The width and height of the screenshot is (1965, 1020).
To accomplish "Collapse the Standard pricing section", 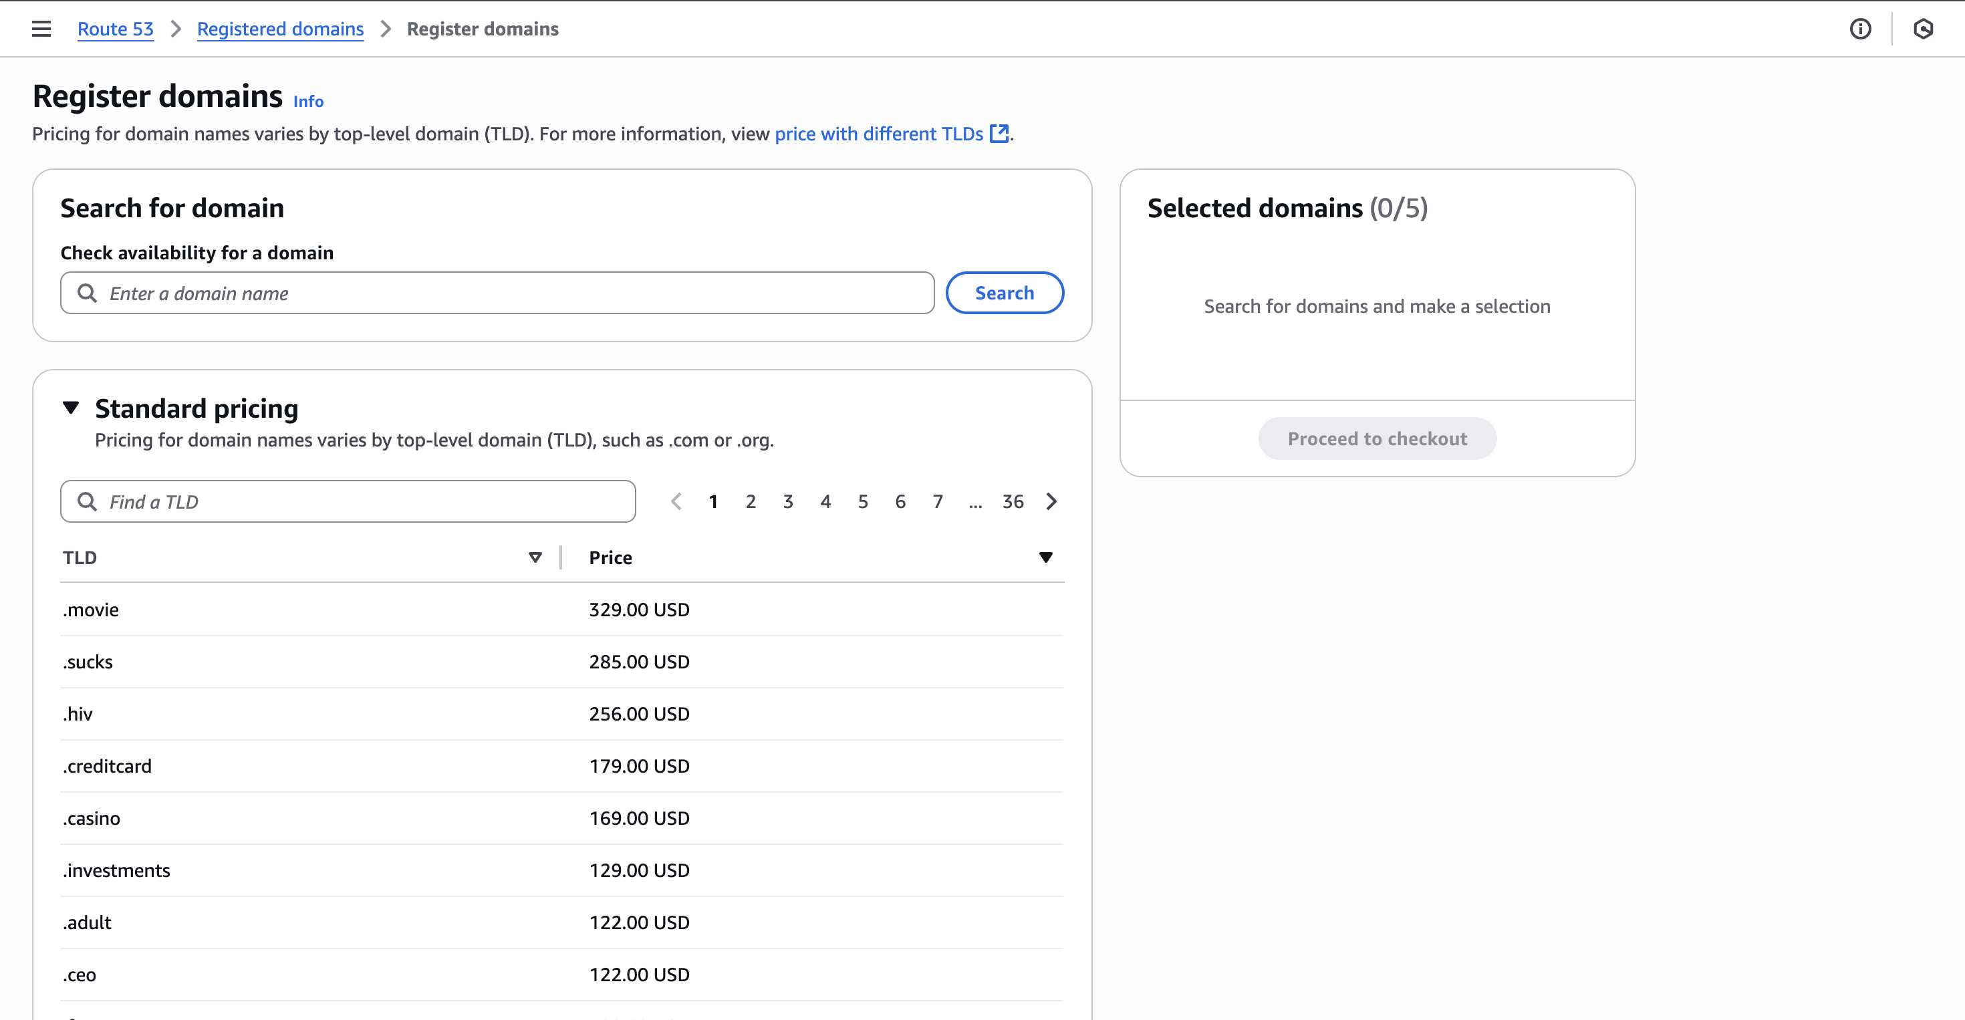I will 71,408.
